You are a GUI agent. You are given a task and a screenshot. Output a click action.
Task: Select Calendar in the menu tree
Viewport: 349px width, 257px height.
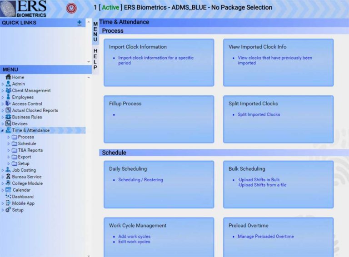pyautogui.click(x=22, y=190)
